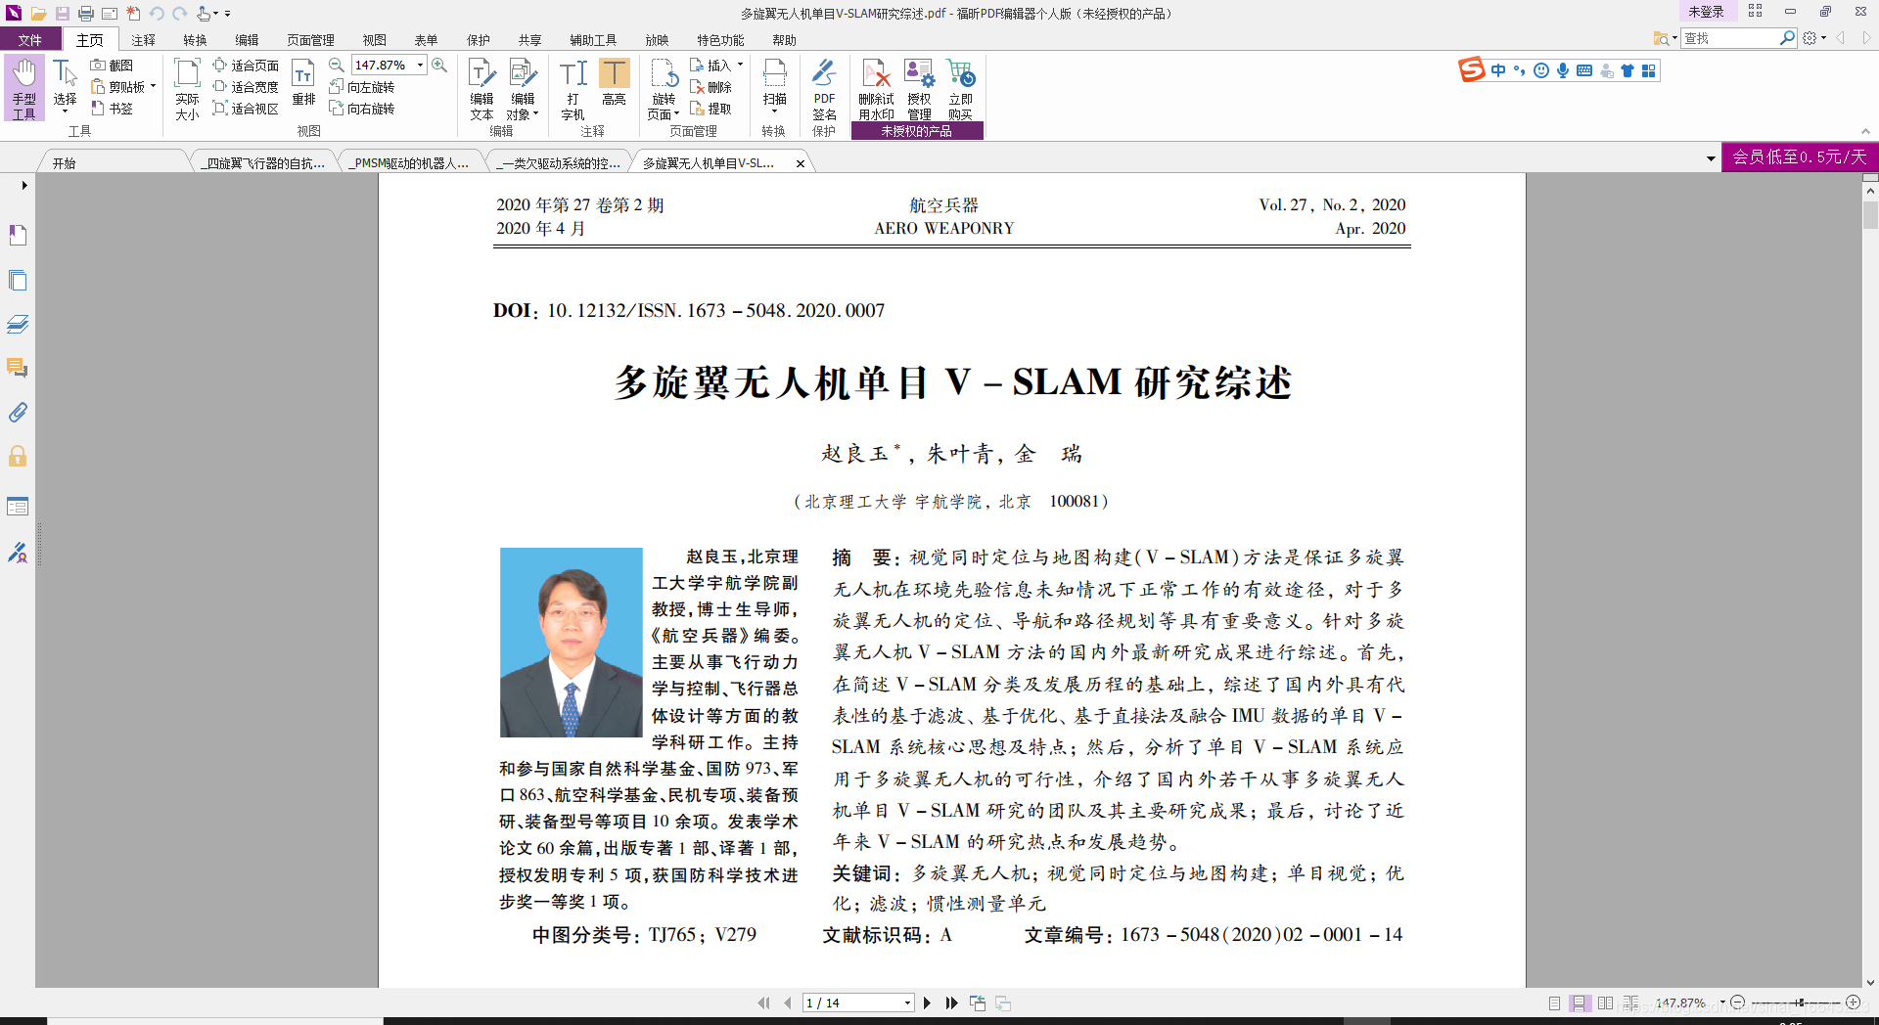Jump to last page arrow

pyautogui.click(x=951, y=1003)
